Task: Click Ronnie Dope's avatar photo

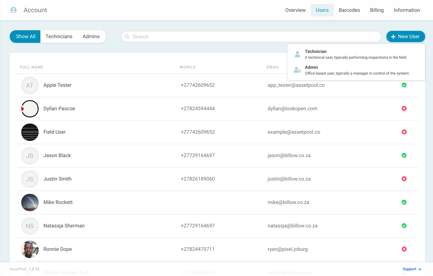Action: (30, 249)
